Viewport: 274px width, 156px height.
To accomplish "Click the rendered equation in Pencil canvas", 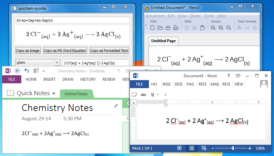I will click(203, 60).
